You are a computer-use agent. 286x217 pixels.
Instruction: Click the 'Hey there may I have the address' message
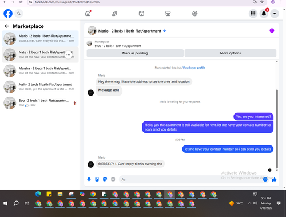[x=144, y=82]
